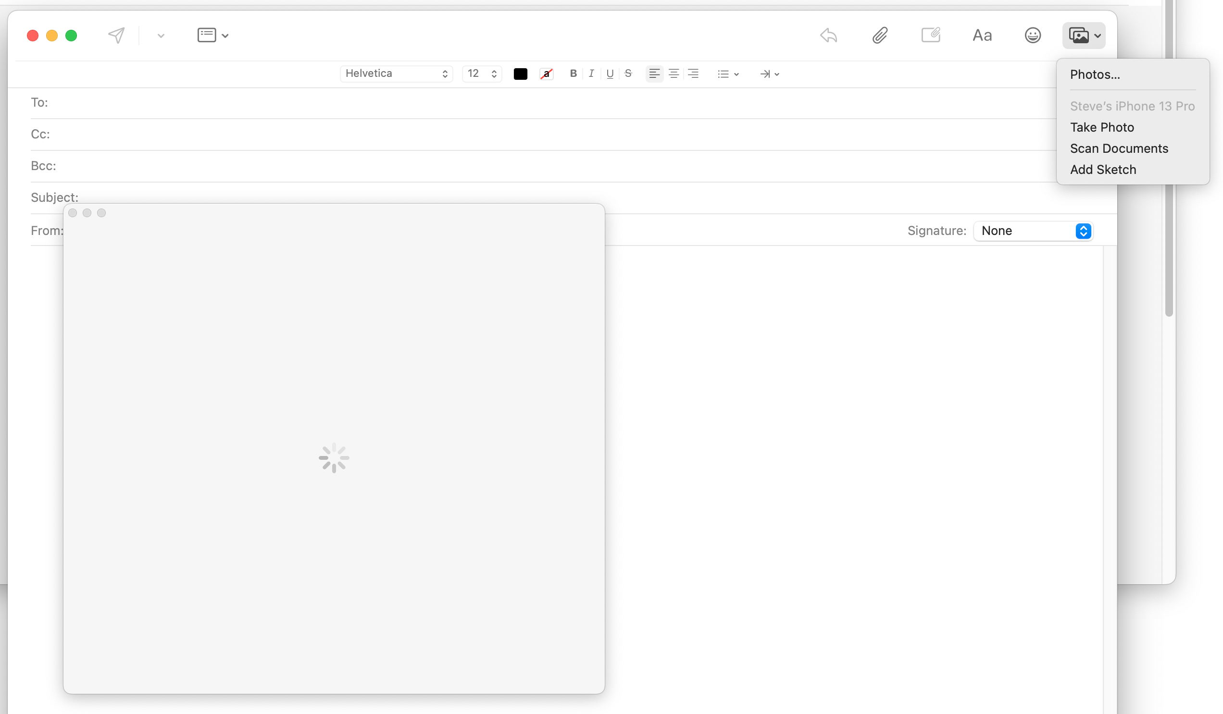Click Add Sketch from insert options

click(1103, 169)
